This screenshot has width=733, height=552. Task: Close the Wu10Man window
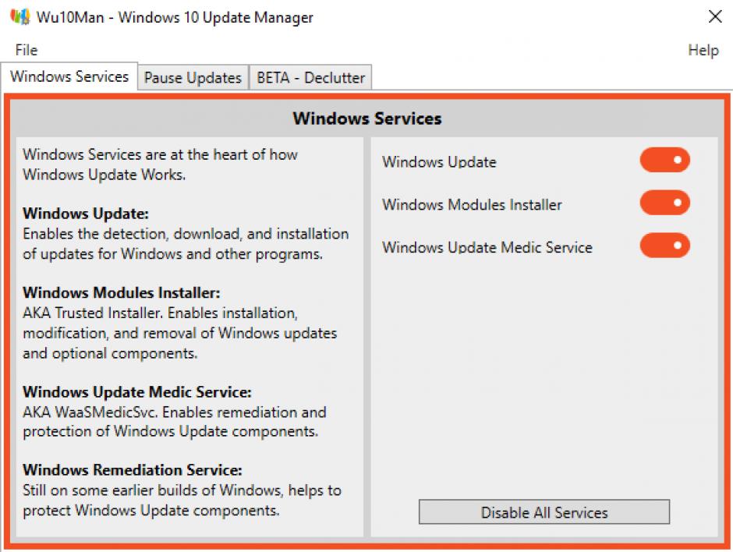pyautogui.click(x=714, y=17)
